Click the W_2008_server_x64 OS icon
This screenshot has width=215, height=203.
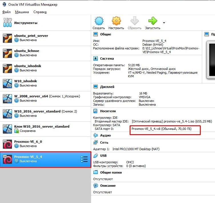pos(7,99)
